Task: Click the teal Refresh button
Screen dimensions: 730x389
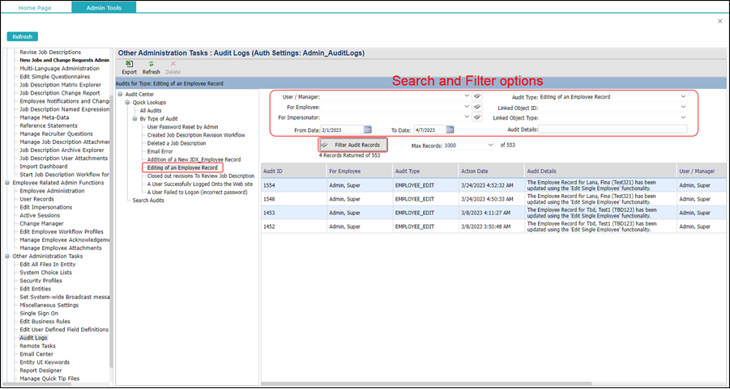Action: click(23, 36)
